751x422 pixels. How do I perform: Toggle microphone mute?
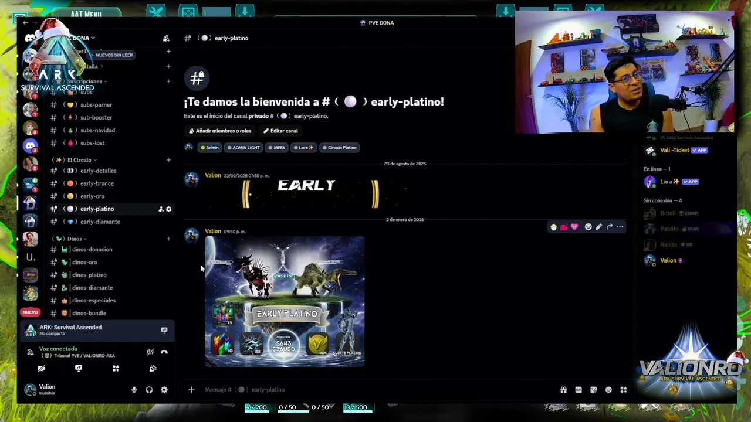[134, 390]
